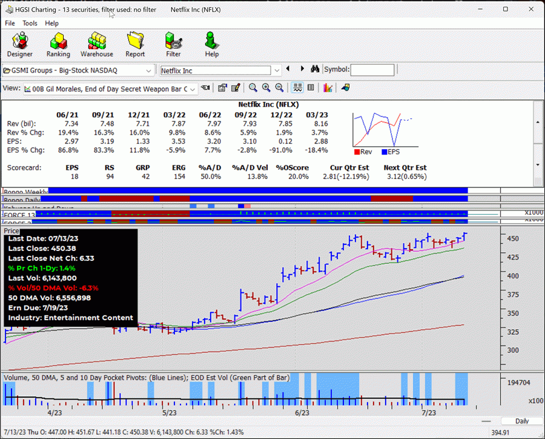Click the 4/23 date axis label
This screenshot has width=545, height=439.
tap(54, 413)
